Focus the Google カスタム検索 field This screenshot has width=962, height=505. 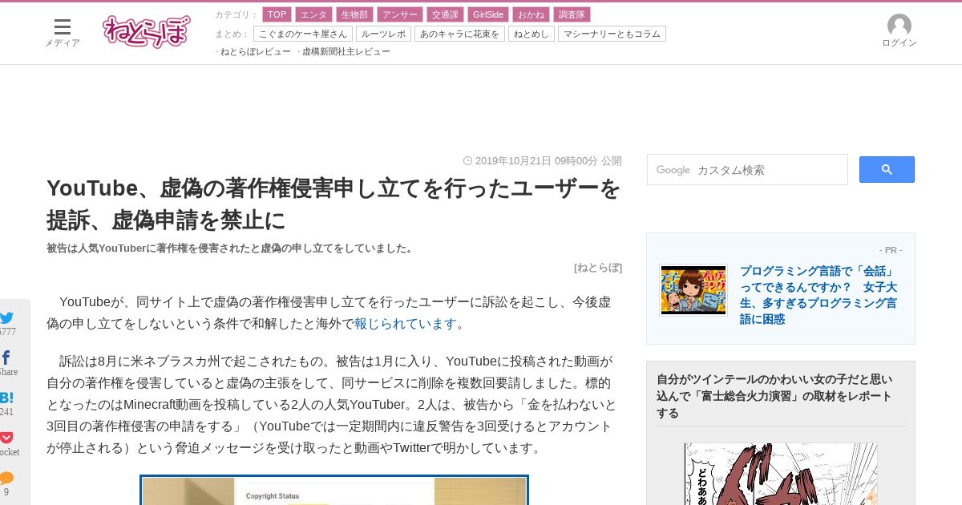pyautogui.click(x=747, y=170)
